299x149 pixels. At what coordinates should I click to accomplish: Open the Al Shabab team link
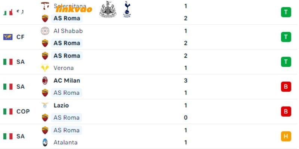pyautogui.click(x=68, y=31)
